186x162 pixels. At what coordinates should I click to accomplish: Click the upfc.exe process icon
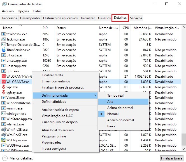(x=4, y=71)
